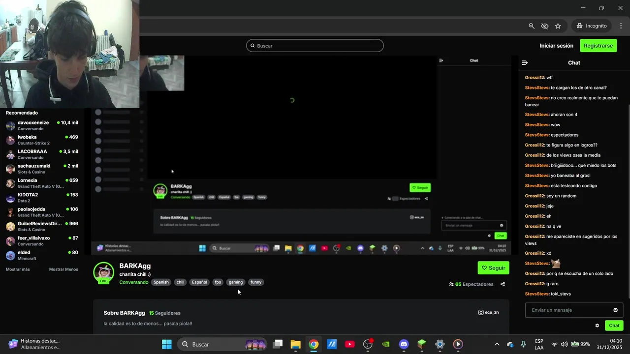Viewport: 630px width, 354px height.
Task: Select the fps tag
Action: [x=218, y=282]
